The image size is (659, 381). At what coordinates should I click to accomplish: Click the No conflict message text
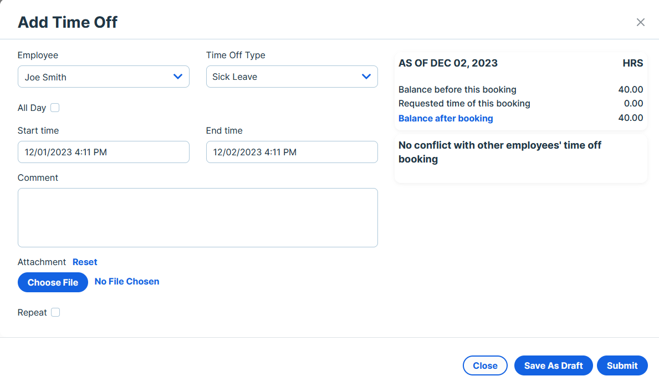click(x=500, y=152)
